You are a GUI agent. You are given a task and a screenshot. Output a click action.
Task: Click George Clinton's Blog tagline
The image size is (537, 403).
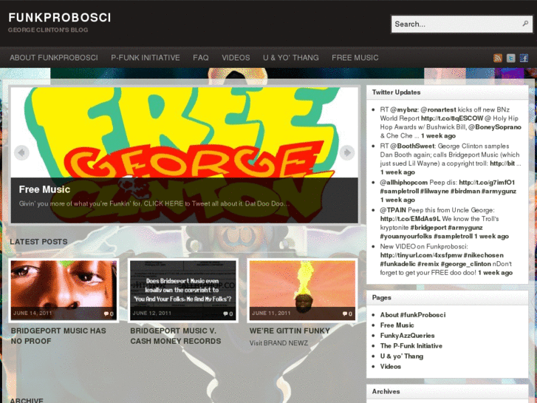[48, 30]
